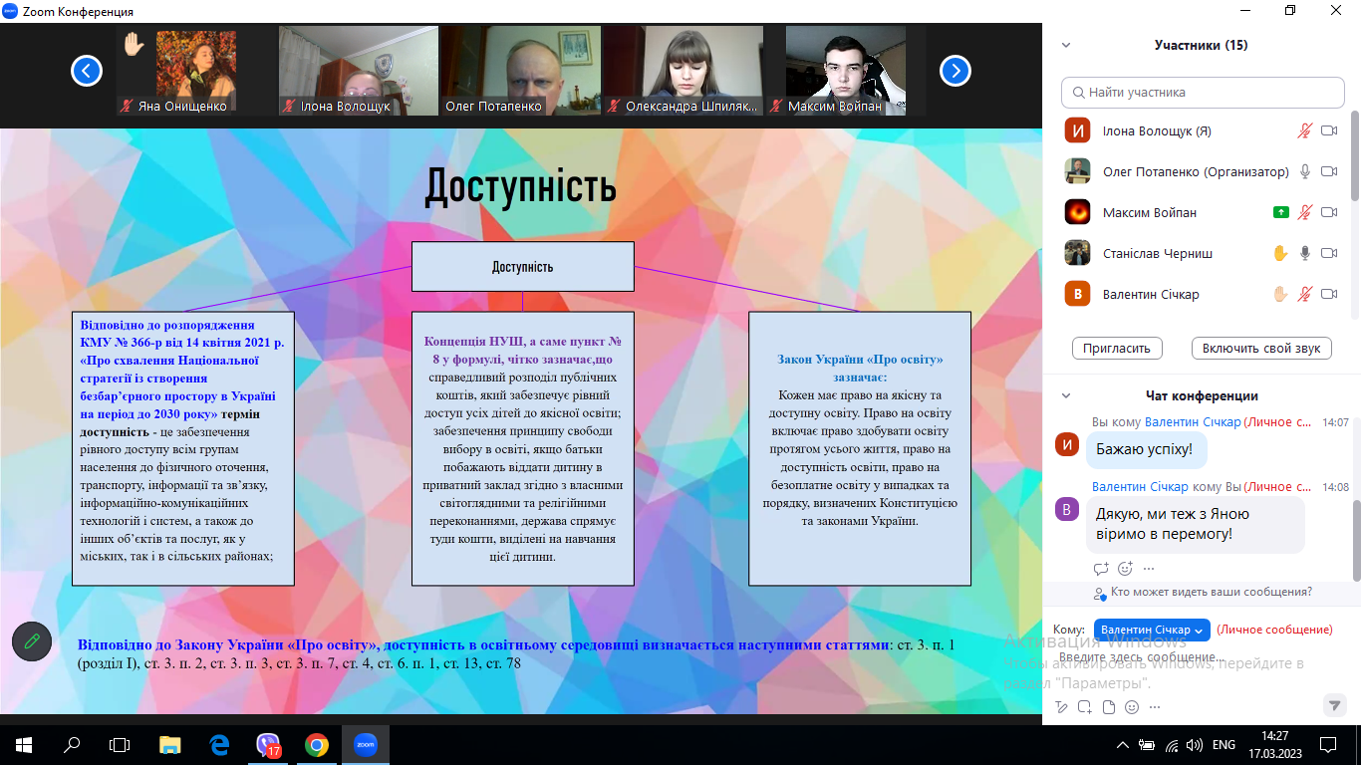Click raised hand icon for Станіслав Черниш
The height and width of the screenshot is (765, 1361).
(1280, 253)
